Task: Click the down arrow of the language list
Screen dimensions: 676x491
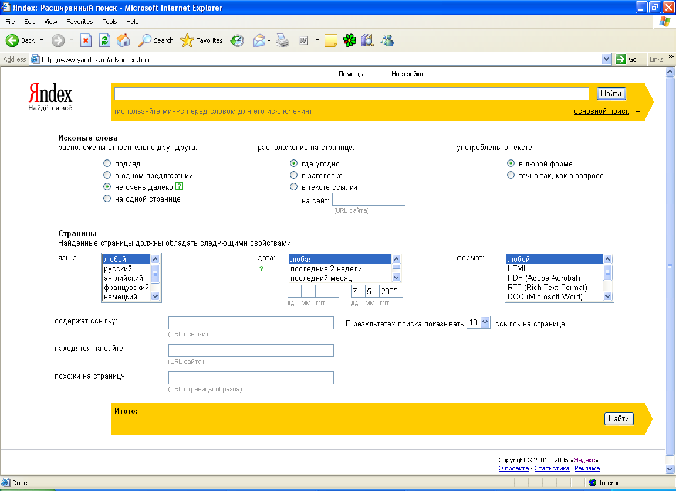Action: coord(156,296)
